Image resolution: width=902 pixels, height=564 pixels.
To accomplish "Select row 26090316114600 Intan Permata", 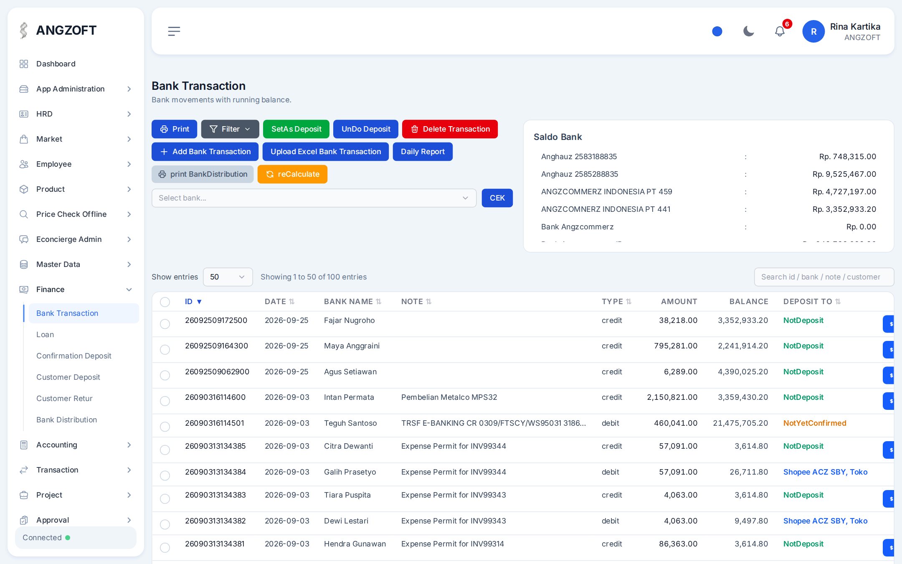I will tap(165, 401).
